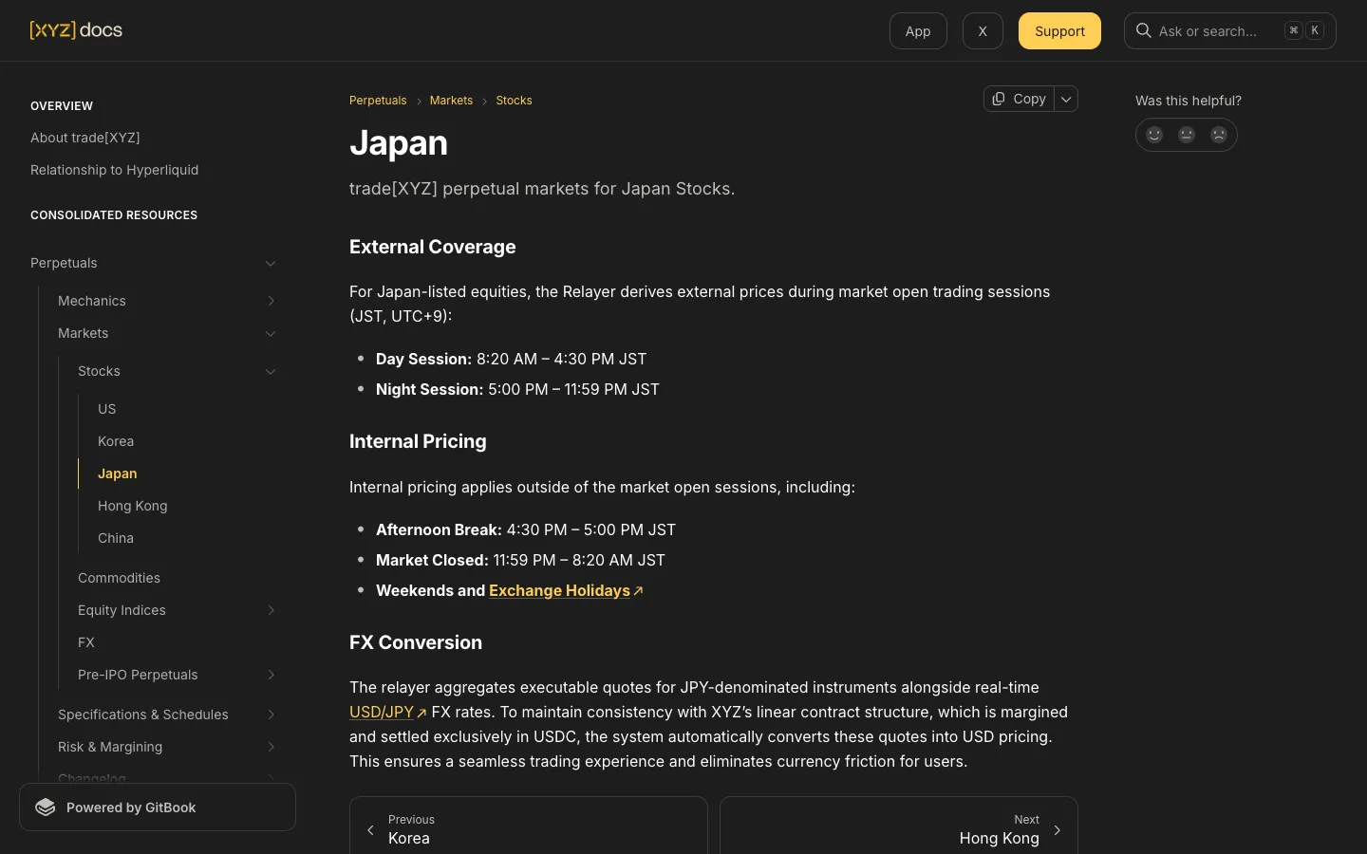The image size is (1367, 854).
Task: Click the GitBook logo icon
Action: [46, 808]
